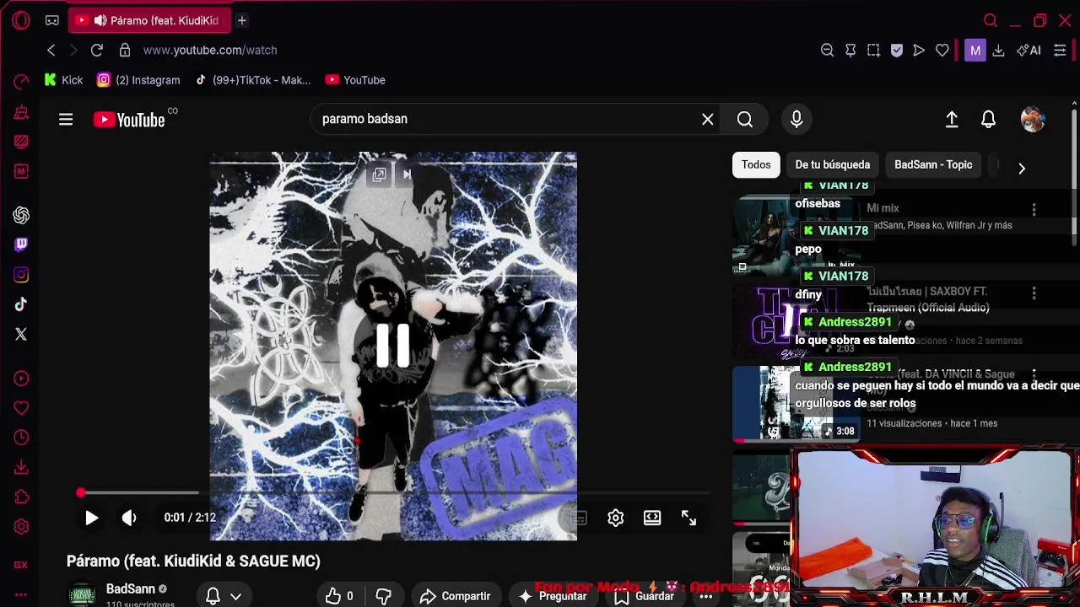Open the YouTube bookmark
Image resolution: width=1080 pixels, height=607 pixels.
(x=354, y=80)
